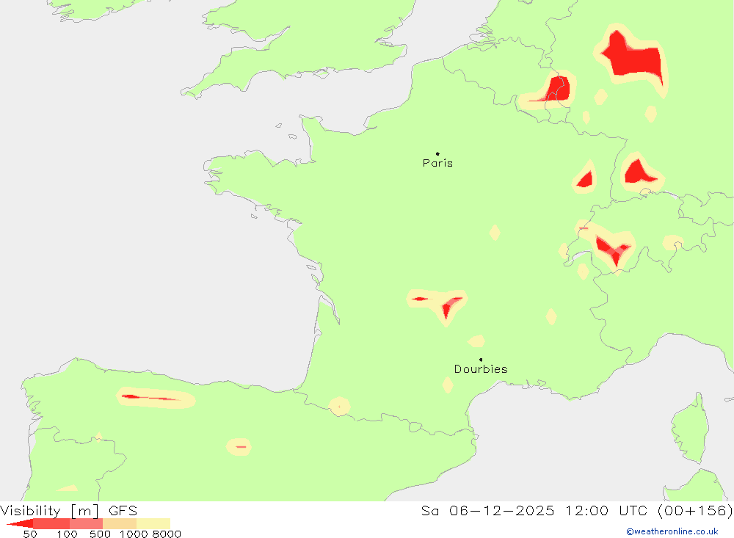This screenshot has height=538, width=734.
Task: Click the legend value 8000
Action: [167, 534]
